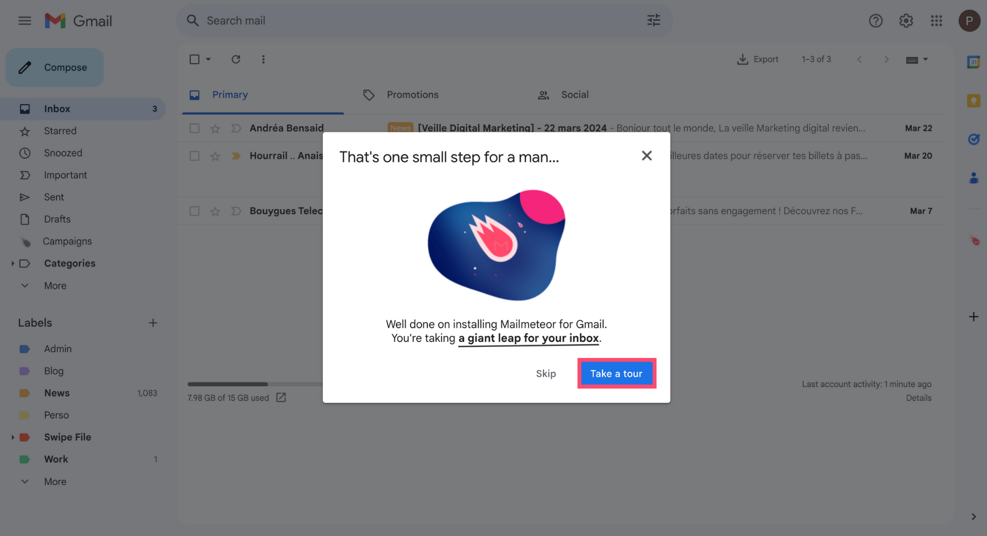Toggle importance marker on Hourrail email
The width and height of the screenshot is (987, 536).
coord(235,156)
